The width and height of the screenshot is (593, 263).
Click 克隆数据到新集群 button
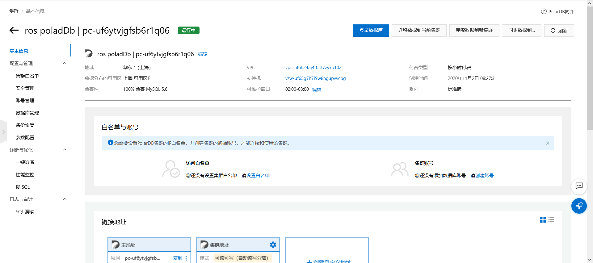click(474, 30)
